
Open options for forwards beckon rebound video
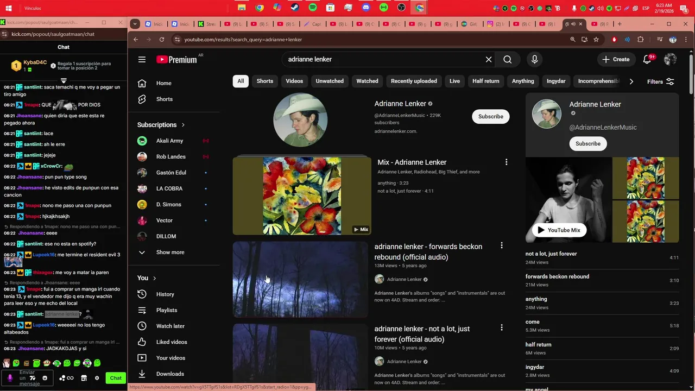tap(501, 245)
